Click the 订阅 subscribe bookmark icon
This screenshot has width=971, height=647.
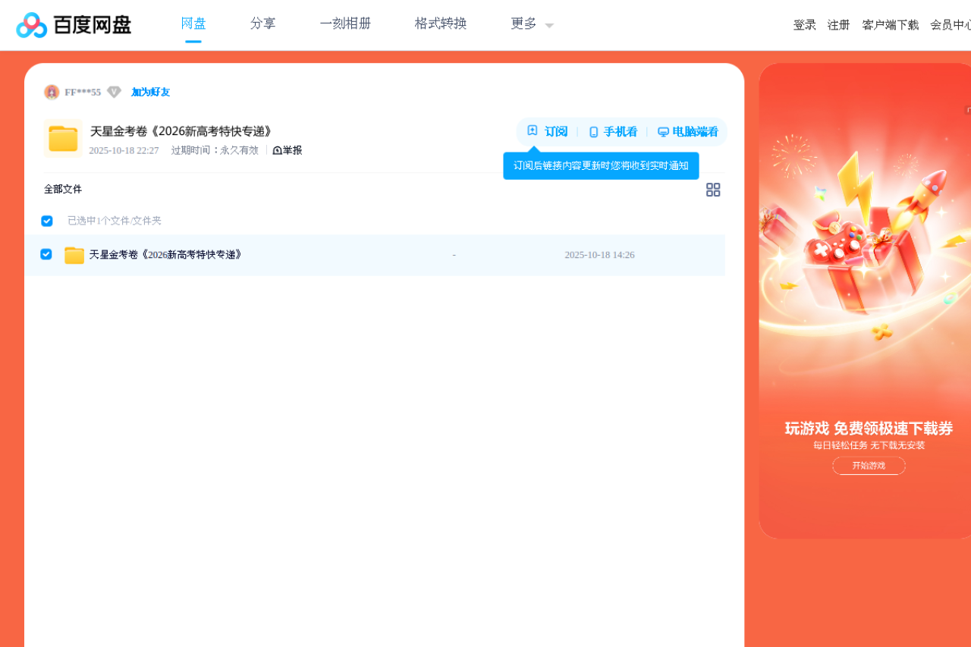point(531,130)
